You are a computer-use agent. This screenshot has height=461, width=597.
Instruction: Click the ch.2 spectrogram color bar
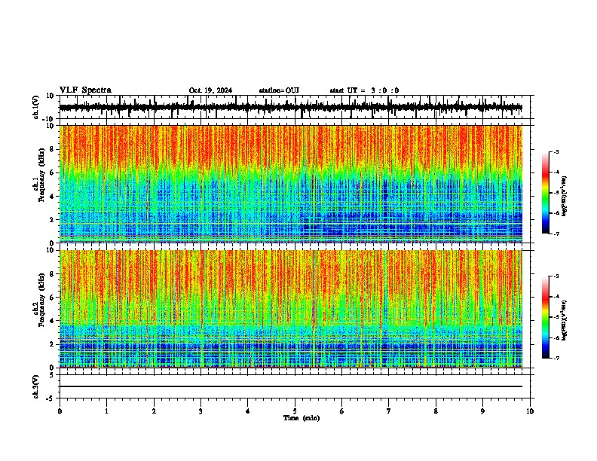click(x=545, y=317)
